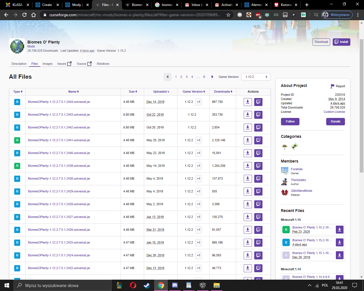Download the 2443-universal.jar file
The width and height of the screenshot is (364, 291).
248,115
